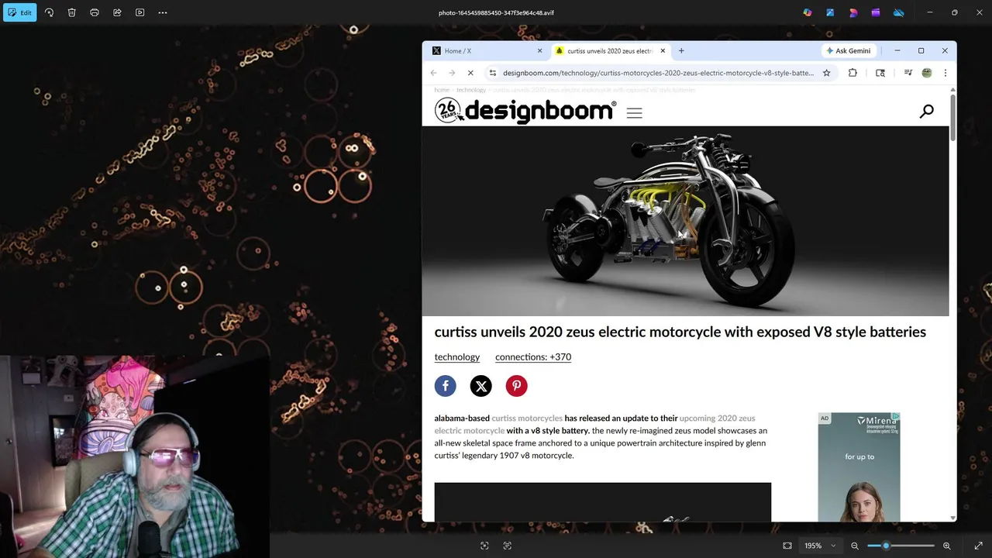Viewport: 992px width, 558px height.
Task: Open the Photos three-dot more menu
Action: (163, 12)
